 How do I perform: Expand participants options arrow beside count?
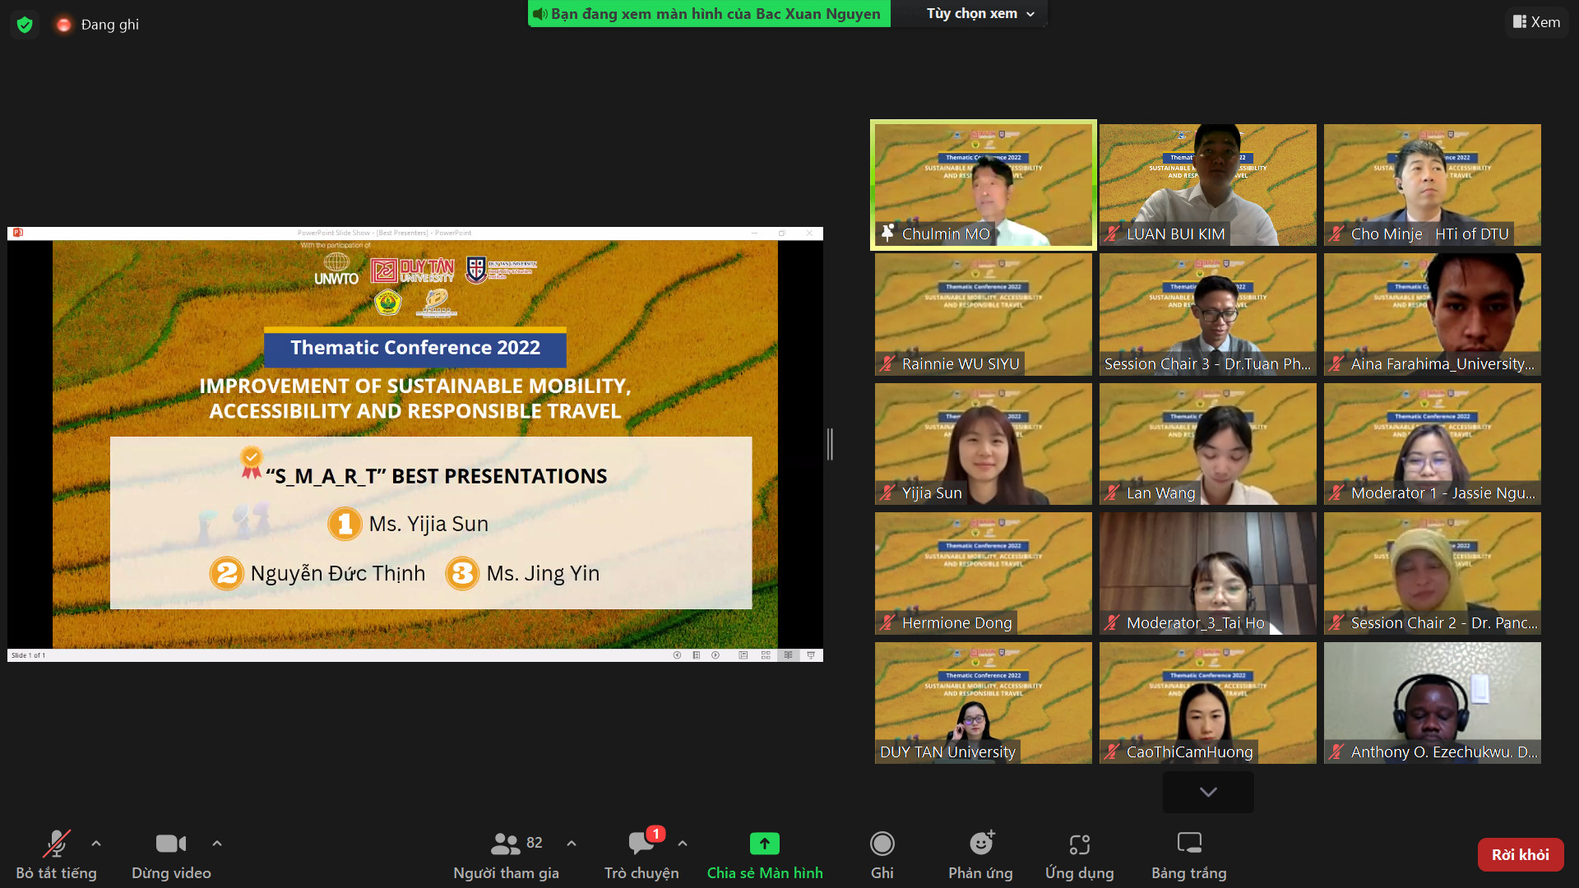[572, 844]
